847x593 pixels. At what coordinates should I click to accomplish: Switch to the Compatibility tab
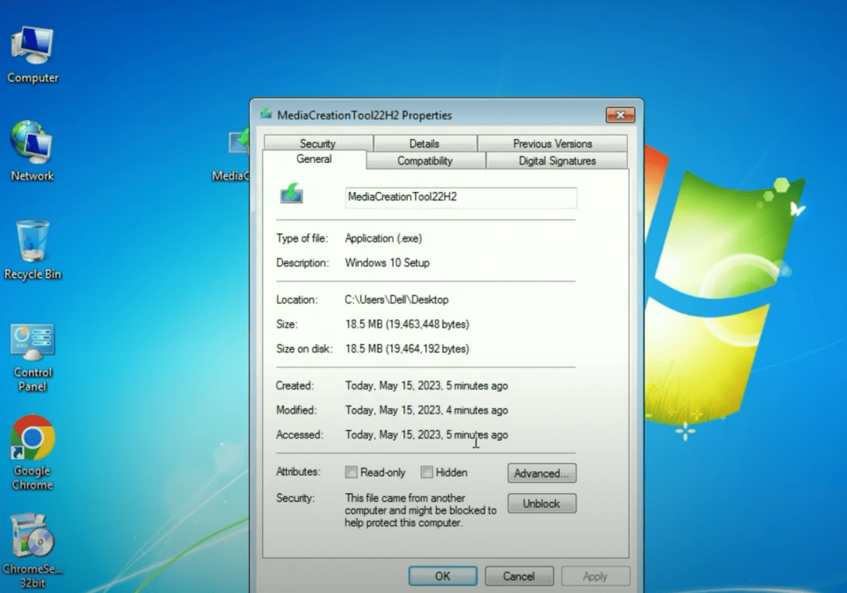pos(424,161)
